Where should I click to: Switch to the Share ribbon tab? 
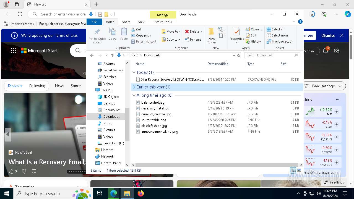tap(126, 22)
